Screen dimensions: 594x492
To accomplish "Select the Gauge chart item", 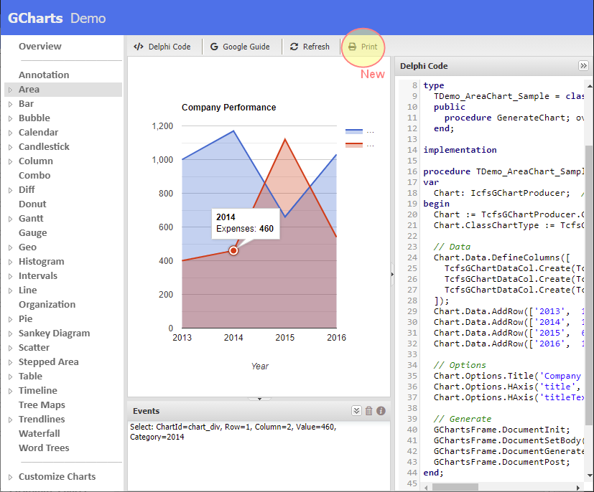I will click(x=33, y=233).
